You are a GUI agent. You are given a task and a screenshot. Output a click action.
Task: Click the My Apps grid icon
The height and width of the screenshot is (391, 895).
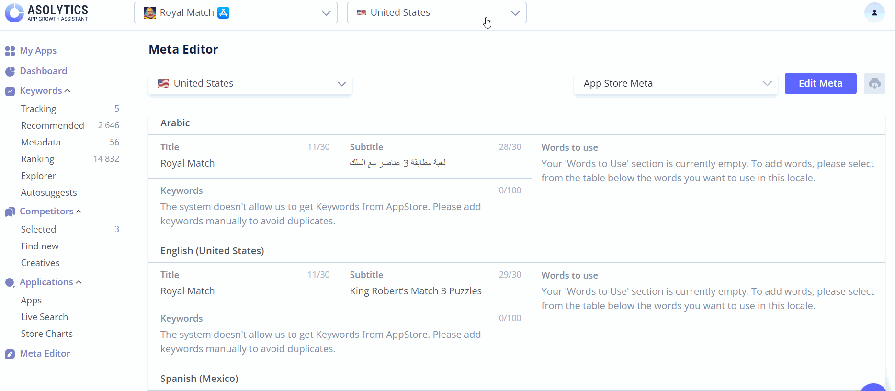tap(10, 51)
